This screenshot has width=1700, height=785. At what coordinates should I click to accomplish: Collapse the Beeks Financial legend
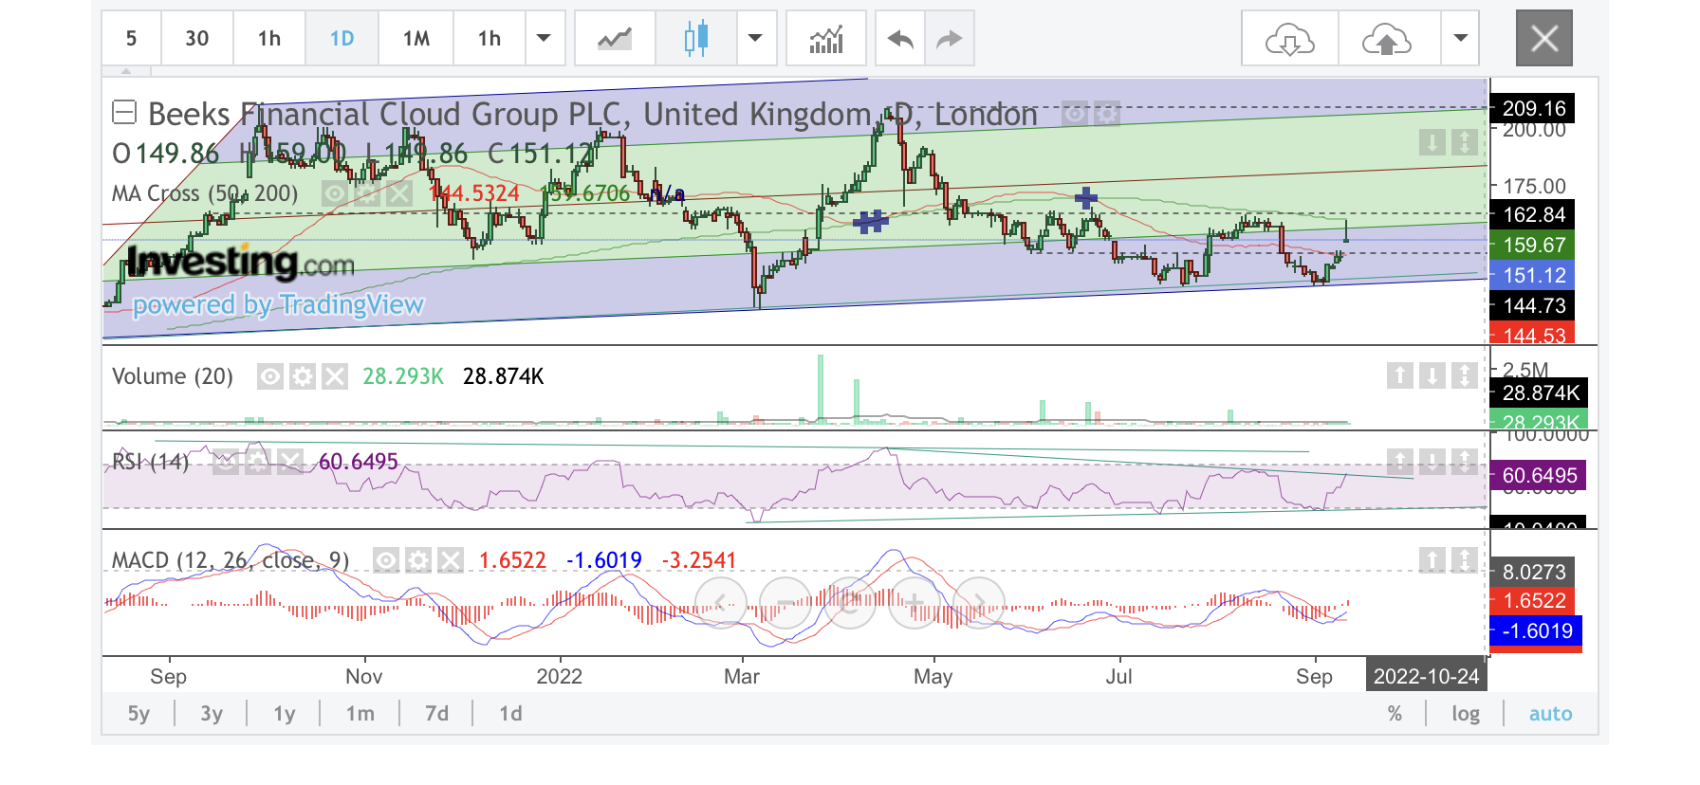[x=124, y=113]
